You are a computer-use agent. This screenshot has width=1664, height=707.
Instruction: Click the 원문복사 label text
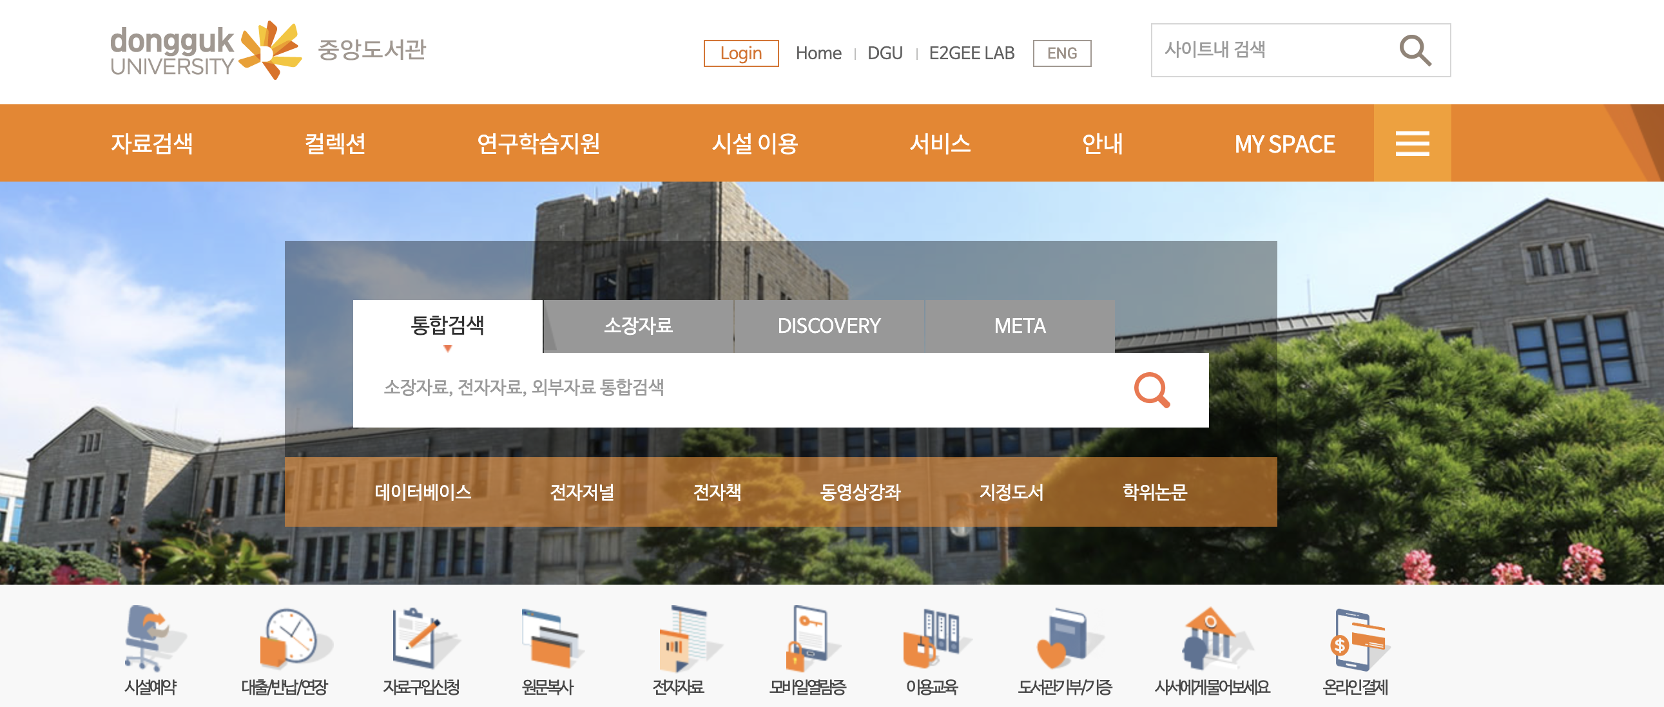pos(548,687)
